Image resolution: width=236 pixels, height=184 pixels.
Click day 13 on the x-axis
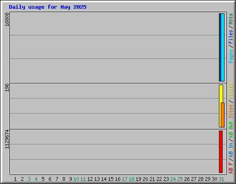coord(97,179)
